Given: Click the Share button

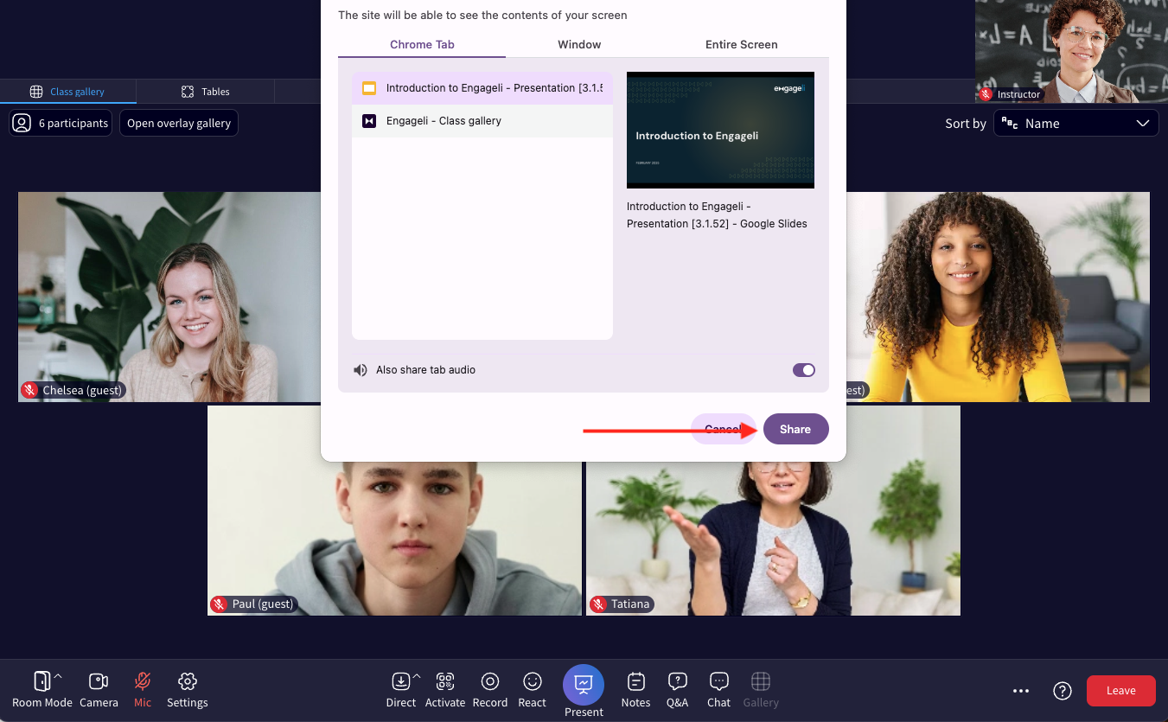Looking at the screenshot, I should (x=795, y=430).
